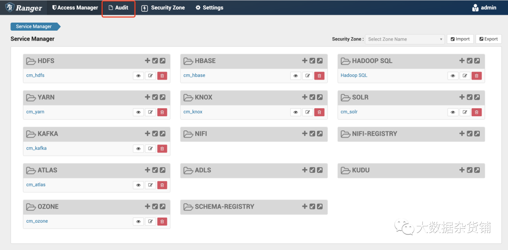Open the Select Zone Name dropdown

405,39
